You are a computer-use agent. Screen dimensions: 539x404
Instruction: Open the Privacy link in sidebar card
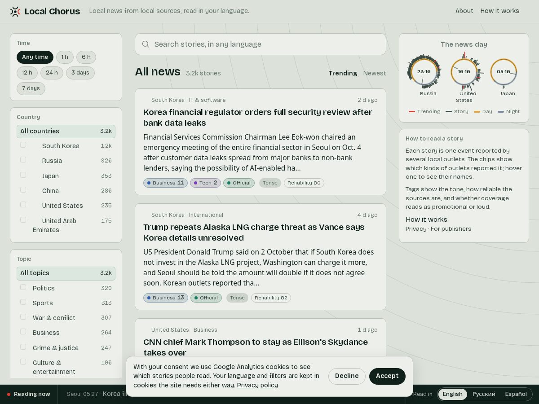416,229
